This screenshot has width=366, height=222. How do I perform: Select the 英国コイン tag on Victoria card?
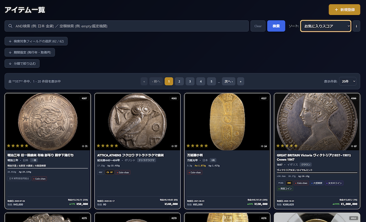[286, 188]
